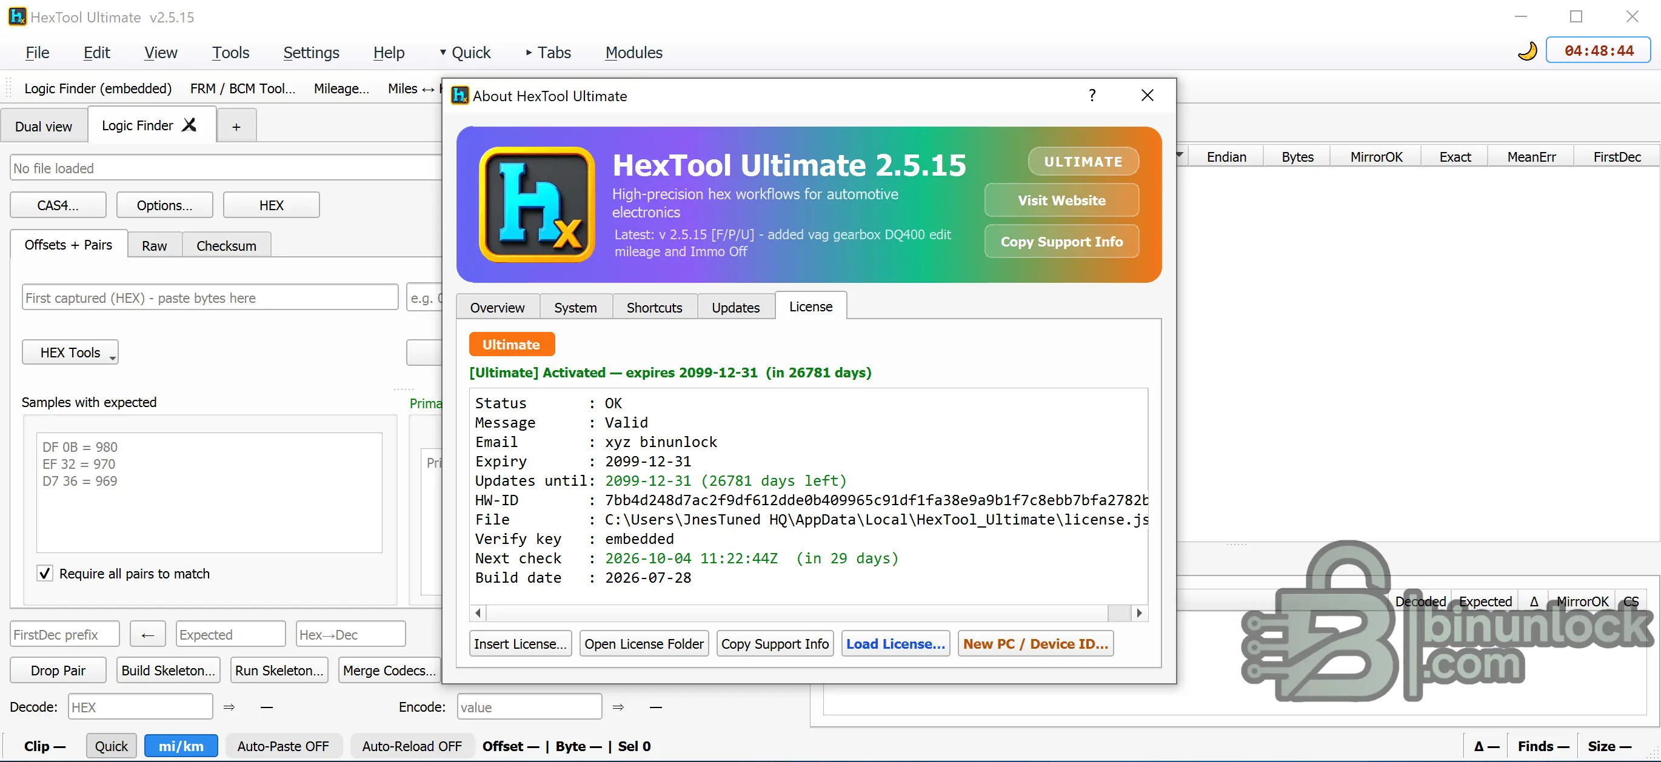Click Run Skeleton... button

point(279,670)
